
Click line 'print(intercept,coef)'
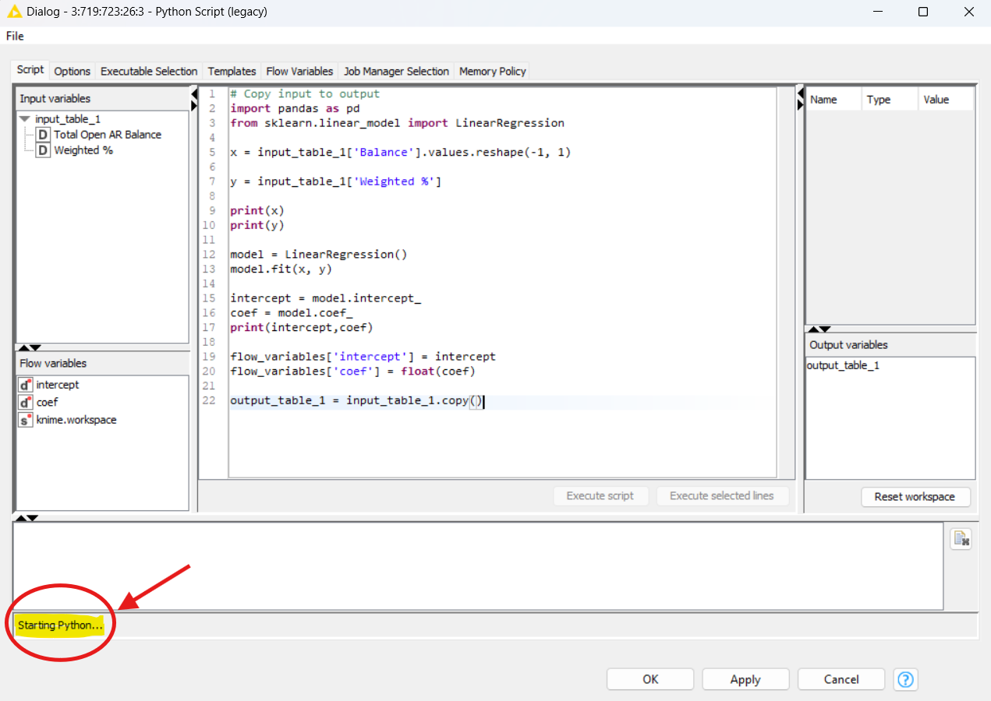click(302, 327)
